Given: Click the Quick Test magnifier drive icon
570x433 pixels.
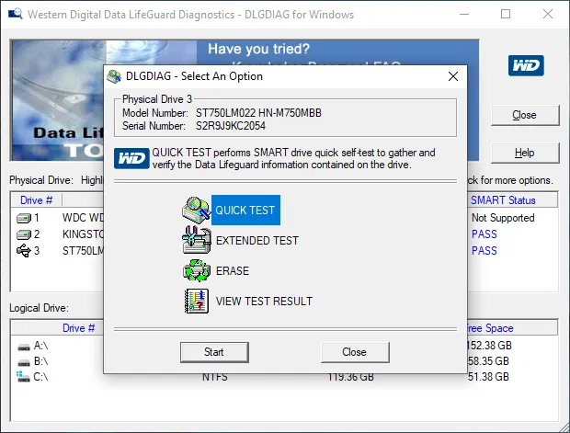Looking at the screenshot, I should click(x=197, y=210).
